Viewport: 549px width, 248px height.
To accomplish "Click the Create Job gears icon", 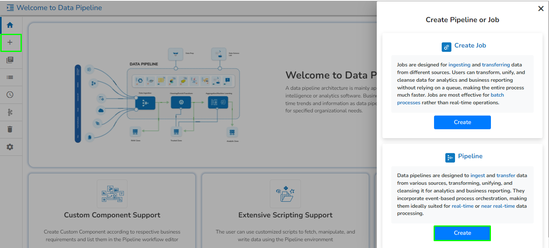I will (447, 47).
